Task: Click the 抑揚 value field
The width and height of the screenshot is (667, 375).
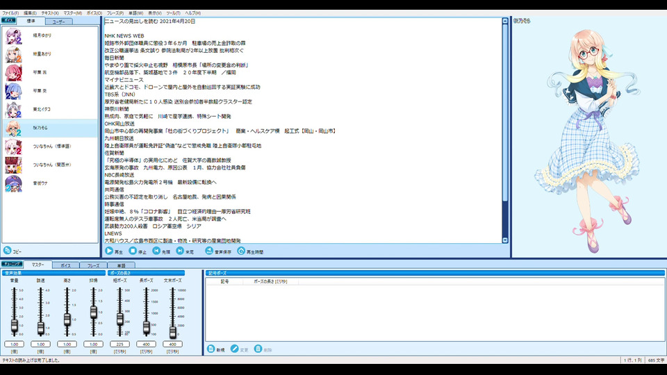Action: pyautogui.click(x=93, y=344)
